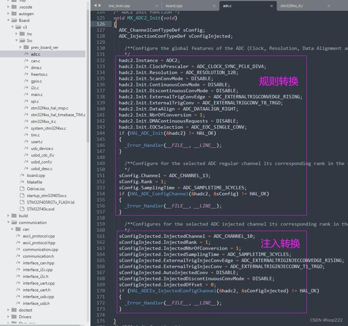Open ascii_protocol.cpp file
Screen dimensions: 348x326
coord(39,236)
